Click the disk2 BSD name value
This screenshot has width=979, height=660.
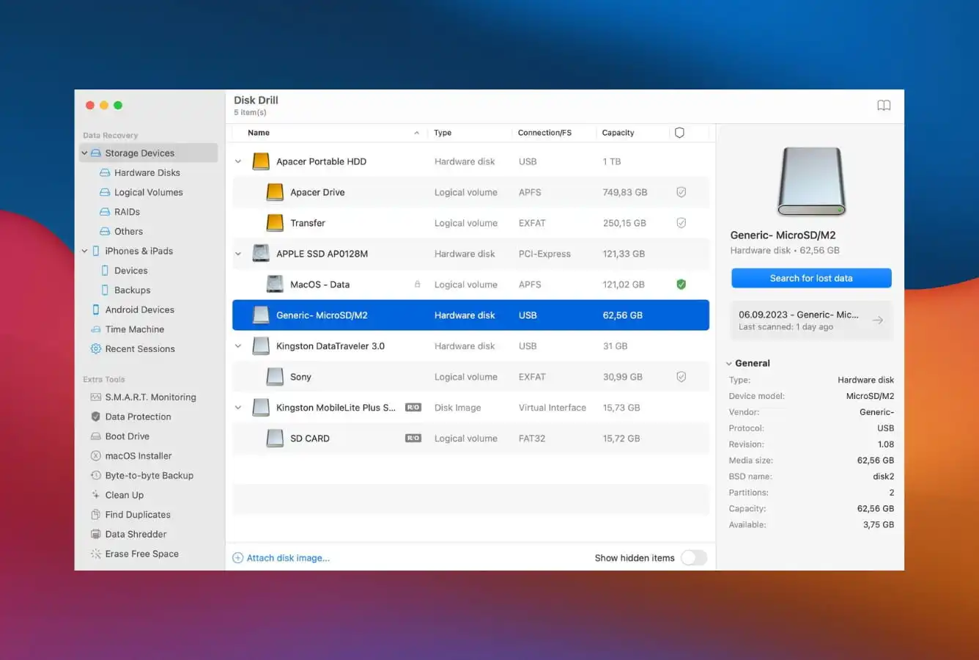point(884,477)
